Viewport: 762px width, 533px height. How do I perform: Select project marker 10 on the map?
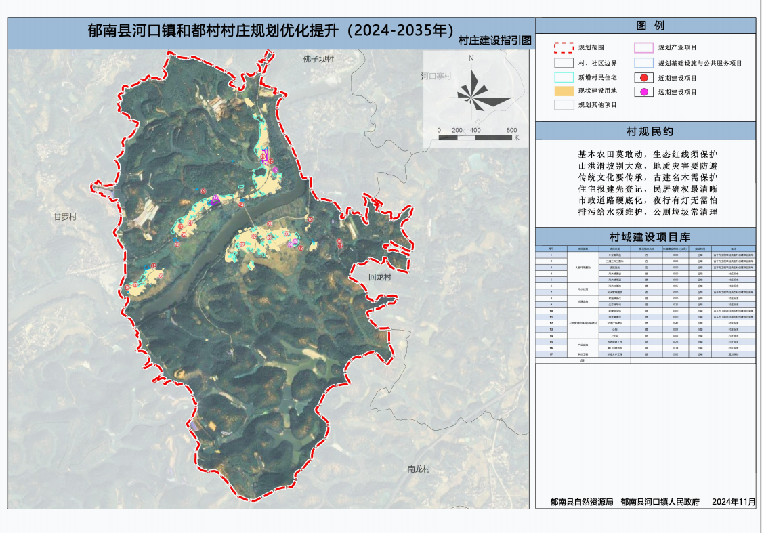click(311, 220)
